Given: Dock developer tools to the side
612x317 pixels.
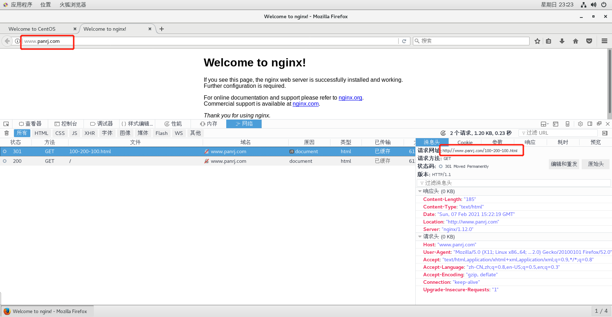Looking at the screenshot, I should (x=590, y=124).
